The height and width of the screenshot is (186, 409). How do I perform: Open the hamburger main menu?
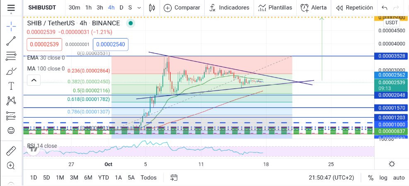point(11,8)
